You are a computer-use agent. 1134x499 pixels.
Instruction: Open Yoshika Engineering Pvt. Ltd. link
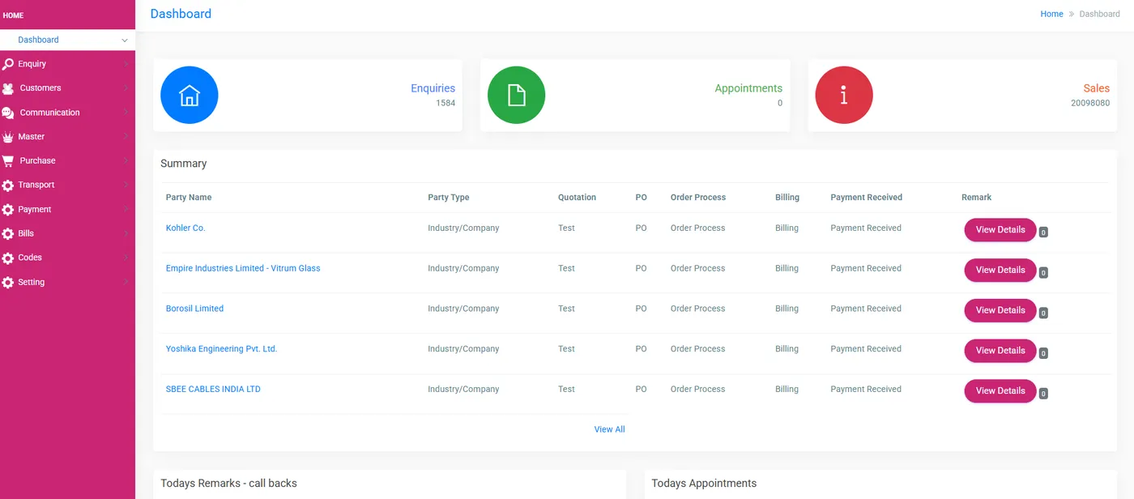[x=221, y=349]
